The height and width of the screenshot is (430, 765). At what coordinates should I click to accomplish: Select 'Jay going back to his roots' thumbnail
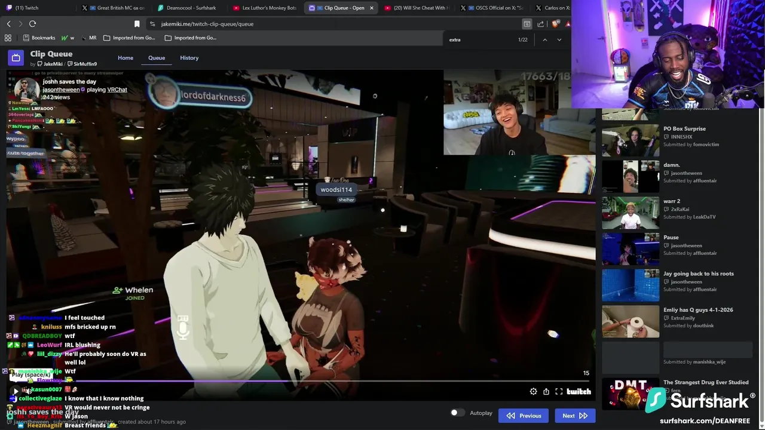coord(631,285)
